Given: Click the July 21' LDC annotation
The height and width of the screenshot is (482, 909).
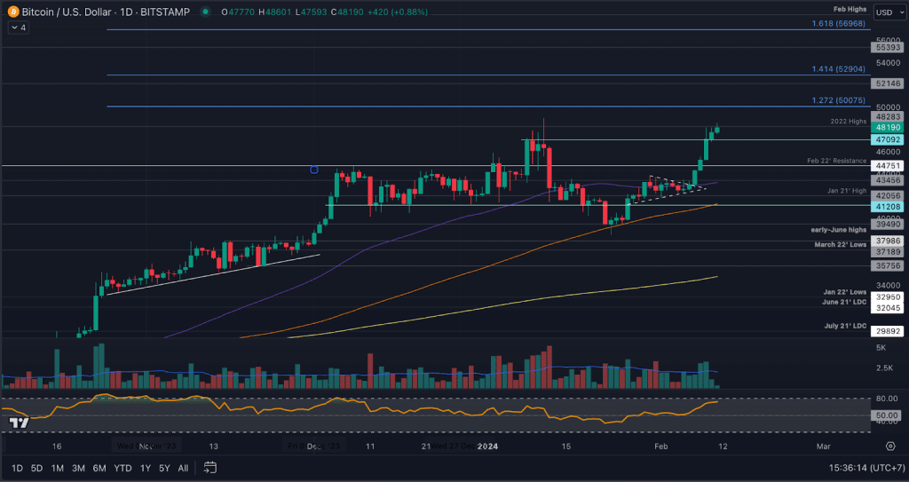Looking at the screenshot, I should pyautogui.click(x=846, y=326).
